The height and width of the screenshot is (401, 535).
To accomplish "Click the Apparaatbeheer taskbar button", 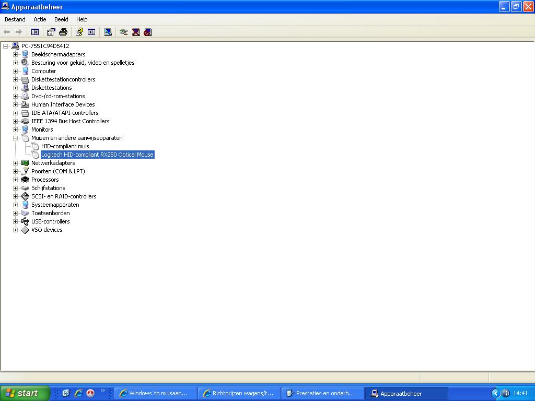I will coord(406,393).
